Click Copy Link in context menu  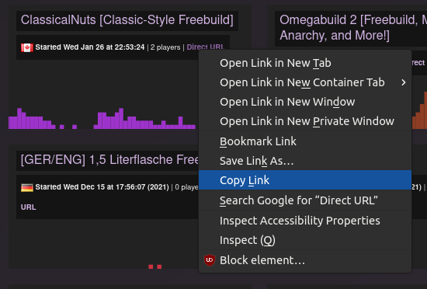coord(305,180)
